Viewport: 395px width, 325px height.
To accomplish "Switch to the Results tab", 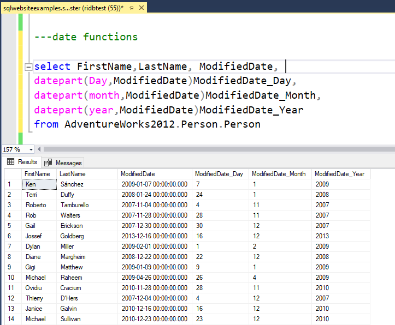I will point(22,162).
